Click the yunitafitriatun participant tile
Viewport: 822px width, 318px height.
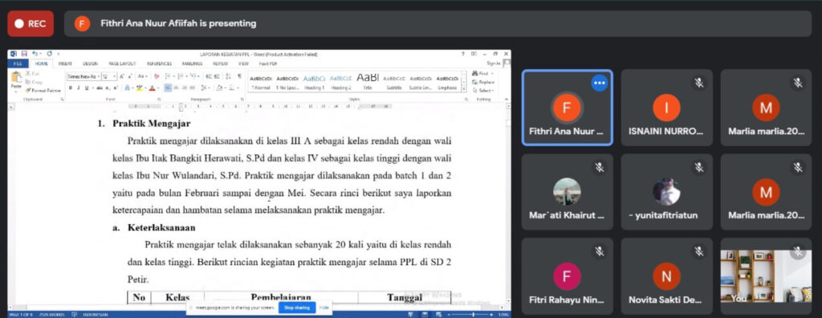(x=666, y=192)
